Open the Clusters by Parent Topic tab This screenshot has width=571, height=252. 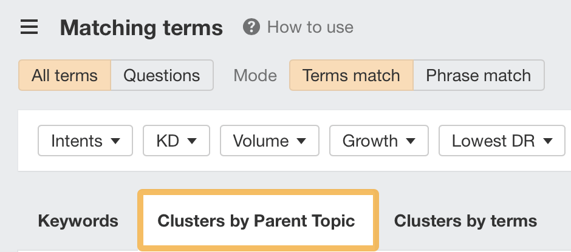(256, 221)
